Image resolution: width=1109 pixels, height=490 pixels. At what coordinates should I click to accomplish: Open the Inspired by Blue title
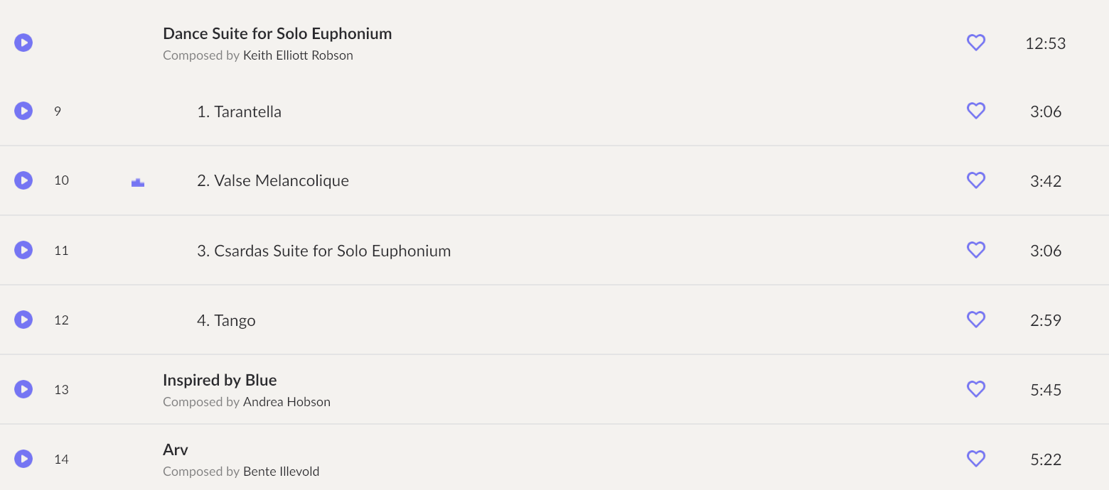(x=220, y=380)
